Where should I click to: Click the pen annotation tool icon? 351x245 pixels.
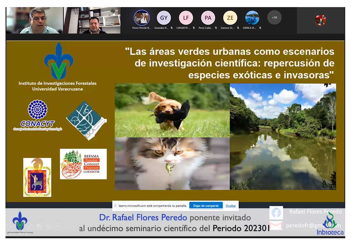(30, 226)
